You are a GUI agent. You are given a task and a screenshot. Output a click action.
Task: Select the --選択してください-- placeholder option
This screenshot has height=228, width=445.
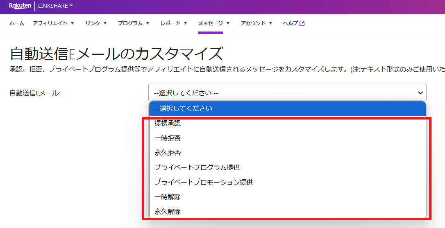[x=187, y=109]
